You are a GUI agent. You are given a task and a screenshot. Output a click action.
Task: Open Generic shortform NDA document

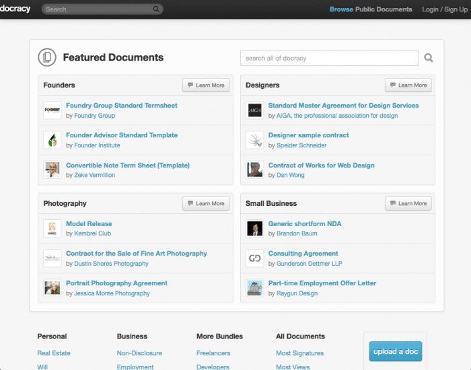(305, 224)
